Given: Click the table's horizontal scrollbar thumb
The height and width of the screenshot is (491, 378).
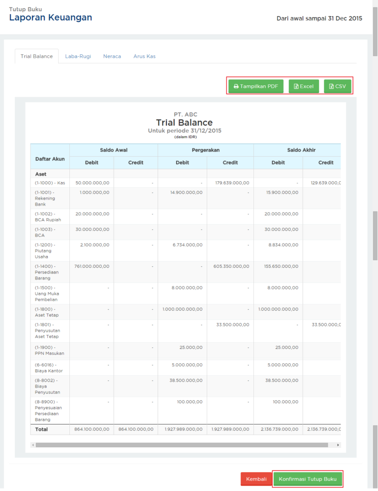Looking at the screenshot, I should 181,445.
